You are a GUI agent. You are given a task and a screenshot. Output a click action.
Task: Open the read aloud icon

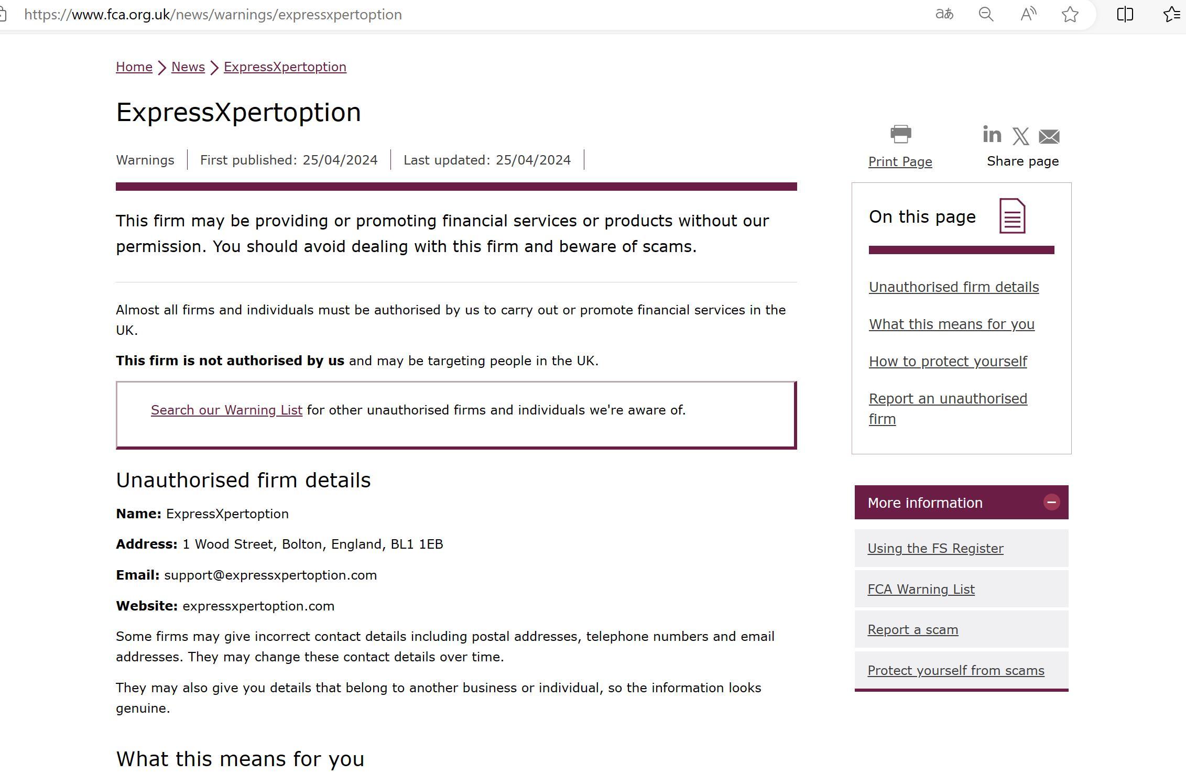click(x=1028, y=14)
